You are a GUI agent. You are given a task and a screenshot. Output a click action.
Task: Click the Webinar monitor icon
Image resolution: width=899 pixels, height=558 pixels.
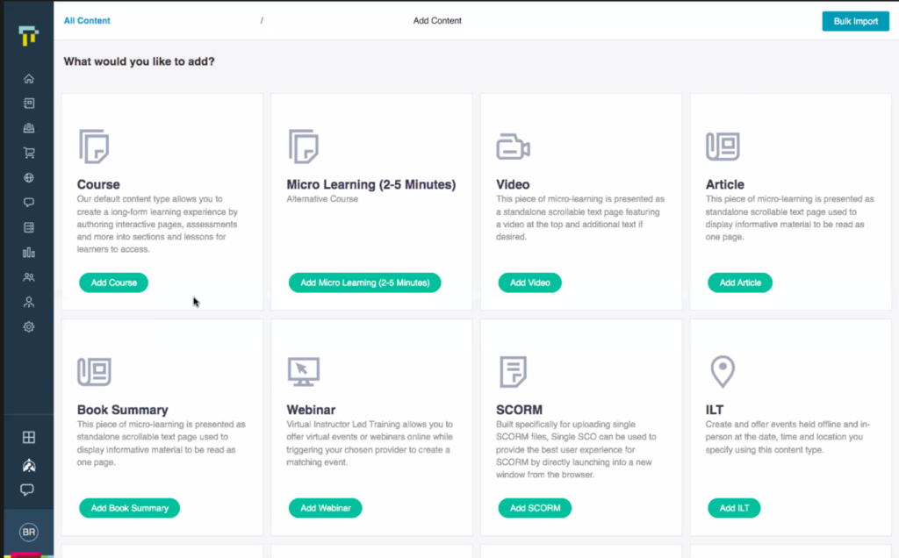(304, 372)
